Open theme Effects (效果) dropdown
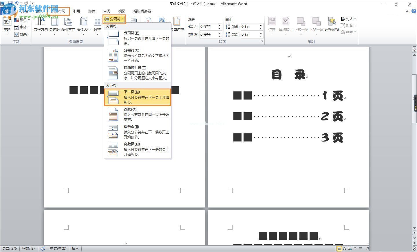417x252 pixels. pyautogui.click(x=22, y=34)
